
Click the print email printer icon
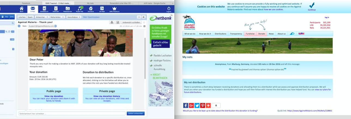pyautogui.click(x=112, y=22)
